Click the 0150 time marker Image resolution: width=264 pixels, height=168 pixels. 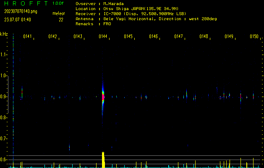point(254,37)
